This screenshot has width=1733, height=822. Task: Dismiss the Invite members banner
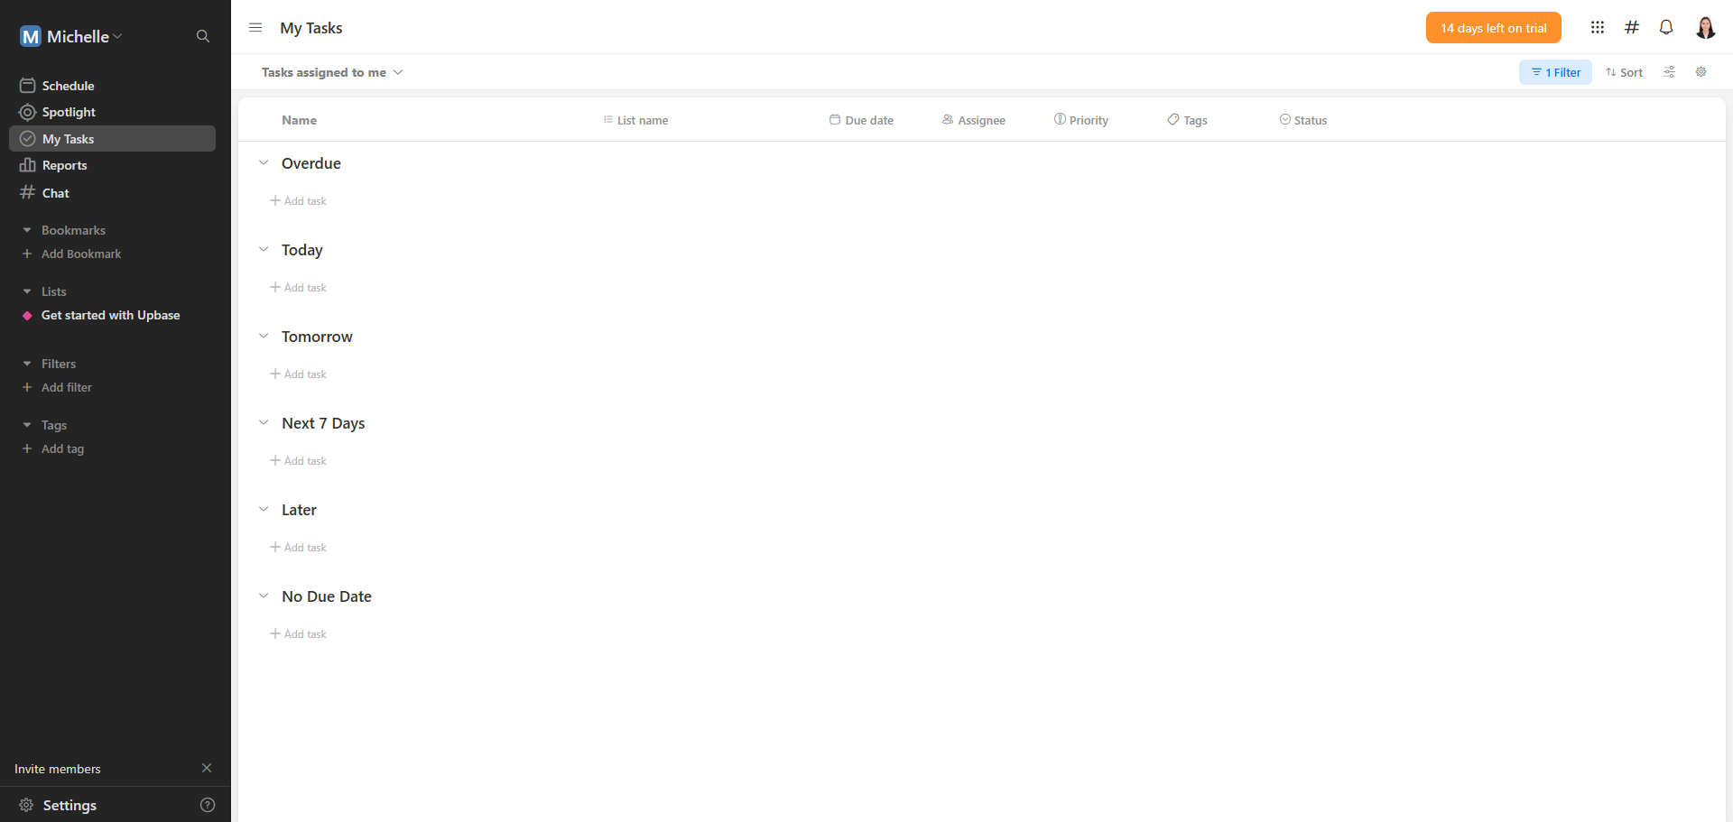tap(207, 768)
